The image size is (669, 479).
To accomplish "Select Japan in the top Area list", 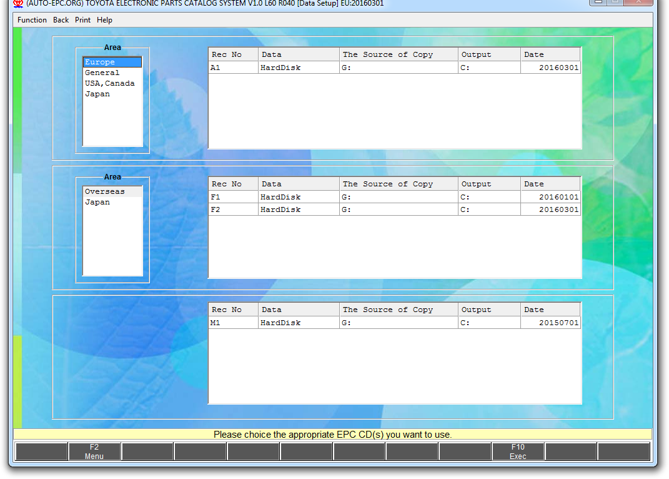I will 112,94.
